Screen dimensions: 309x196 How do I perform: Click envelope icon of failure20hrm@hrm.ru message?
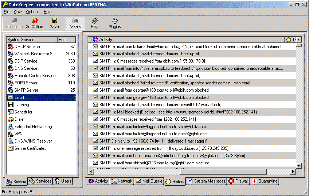point(95,47)
